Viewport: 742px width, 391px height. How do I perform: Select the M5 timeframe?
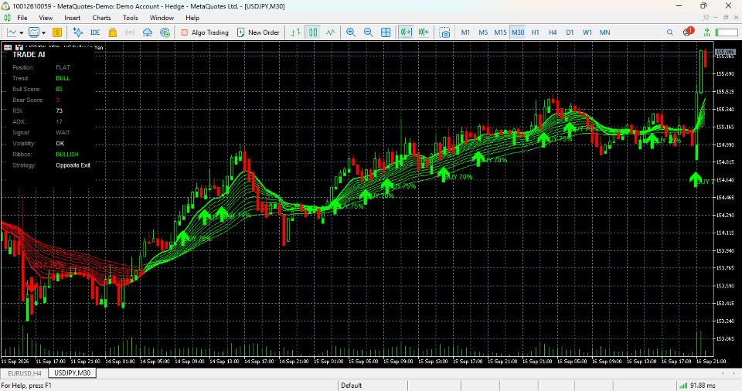(x=482, y=32)
